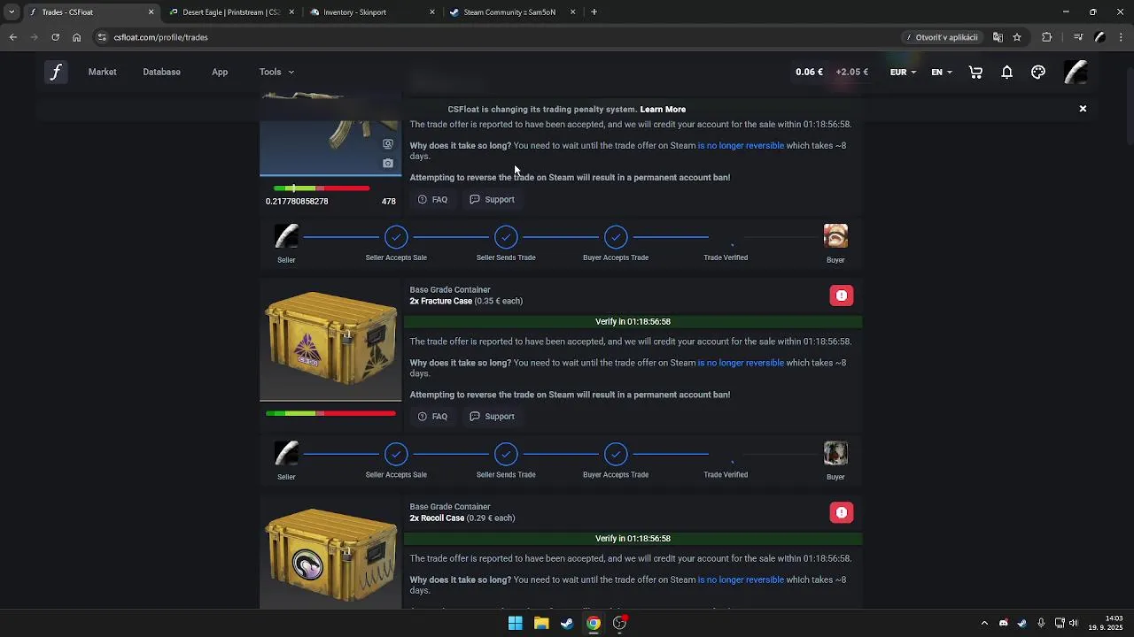Open Support for the Fracture Case trade
1134x637 pixels.
[492, 417]
